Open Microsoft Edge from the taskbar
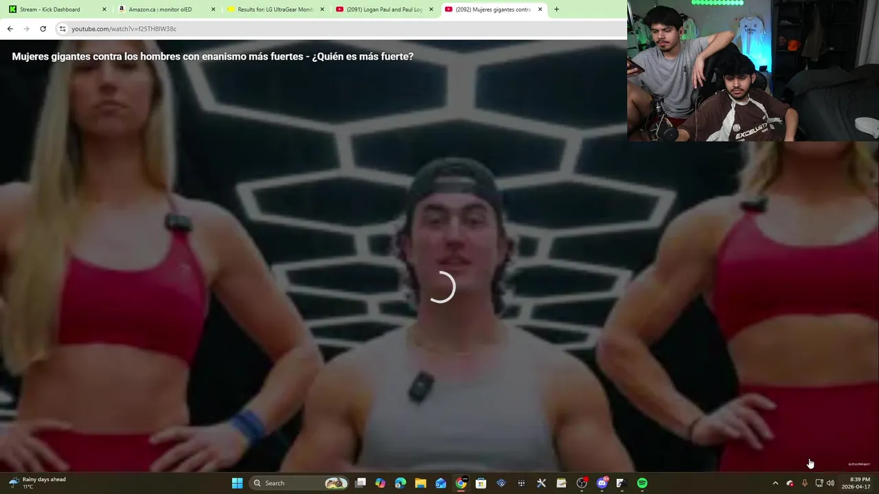Viewport: 879px width, 494px height. coord(400,483)
